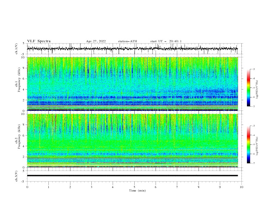Click time axis tick label "3"
The height and width of the screenshot is (210, 272).
91,187
